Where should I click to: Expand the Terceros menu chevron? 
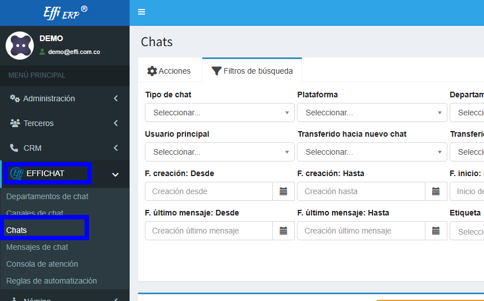pos(116,123)
